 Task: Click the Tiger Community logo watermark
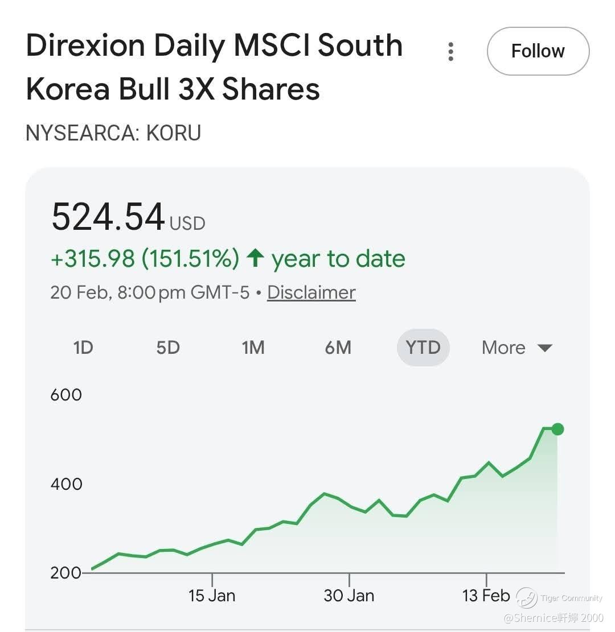tap(527, 598)
